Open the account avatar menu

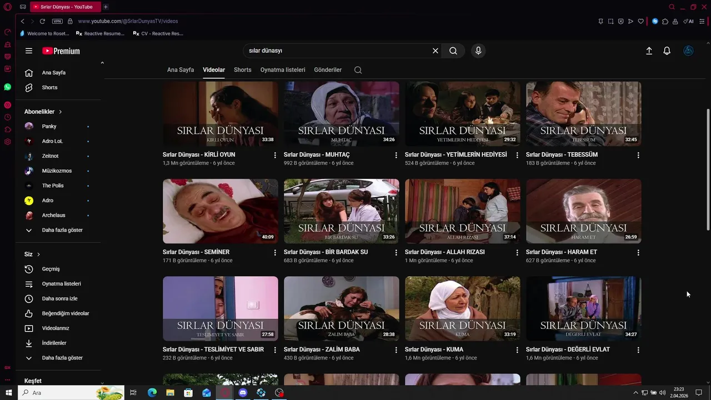[688, 51]
